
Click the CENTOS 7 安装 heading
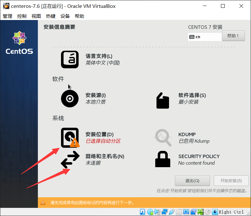pyautogui.click(x=205, y=27)
